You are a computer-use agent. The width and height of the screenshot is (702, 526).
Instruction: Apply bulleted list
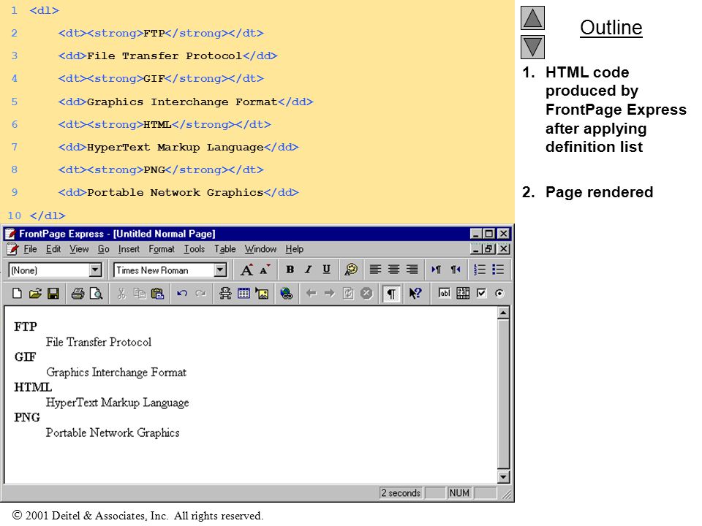[498, 270]
